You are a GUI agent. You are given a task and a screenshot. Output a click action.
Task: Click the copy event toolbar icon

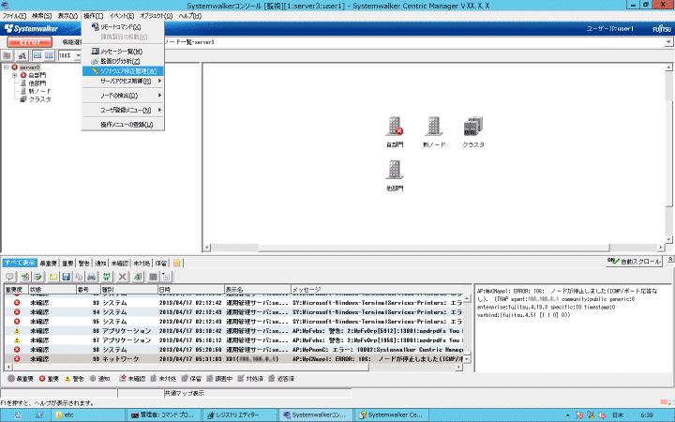coord(79,277)
